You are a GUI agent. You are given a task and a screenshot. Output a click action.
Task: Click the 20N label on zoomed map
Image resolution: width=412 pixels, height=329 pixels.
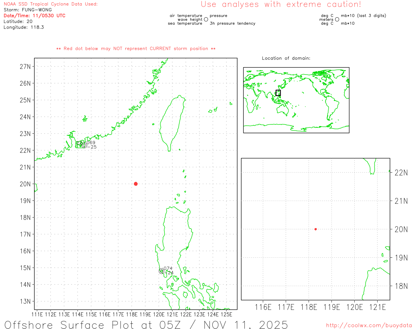coord(401,229)
